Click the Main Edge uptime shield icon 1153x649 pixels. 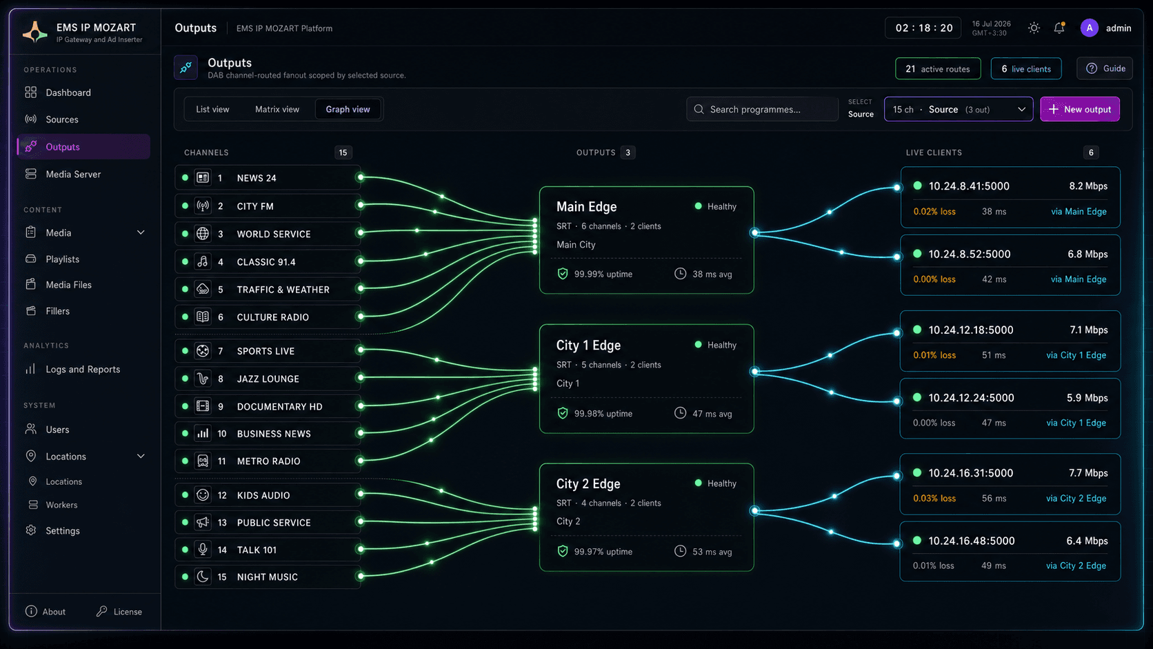pyautogui.click(x=563, y=274)
